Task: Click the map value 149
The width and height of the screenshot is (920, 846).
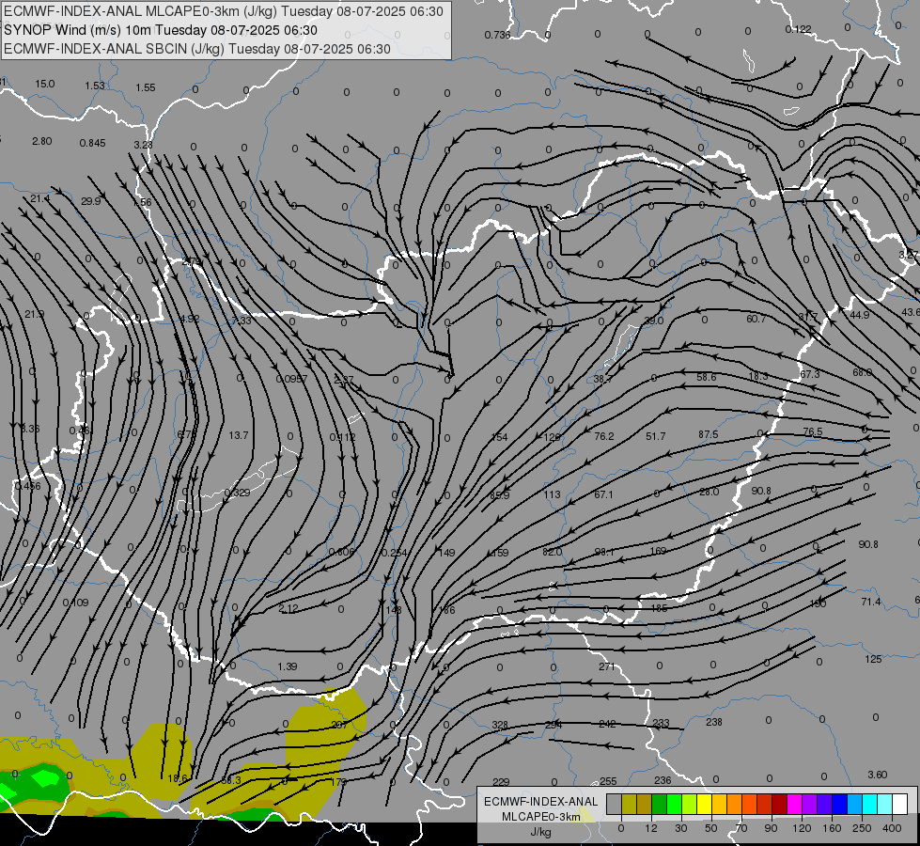Action: point(446,553)
